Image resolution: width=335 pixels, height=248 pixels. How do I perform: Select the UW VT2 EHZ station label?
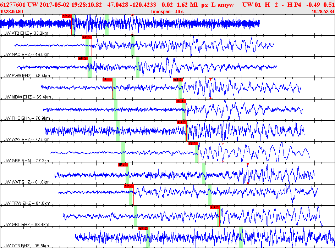pyautogui.click(x=26, y=33)
